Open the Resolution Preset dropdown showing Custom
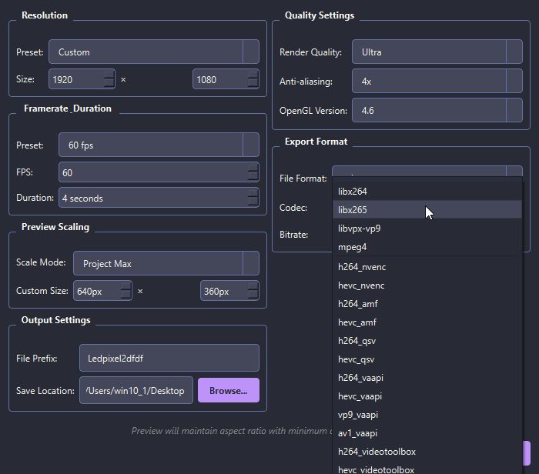The width and height of the screenshot is (539, 474). coord(154,52)
